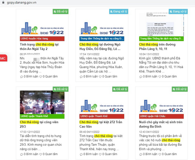Open title 'Chó thả rông tại đường Ngô Huy Diễn'
The image size is (195, 160).
(100, 47)
